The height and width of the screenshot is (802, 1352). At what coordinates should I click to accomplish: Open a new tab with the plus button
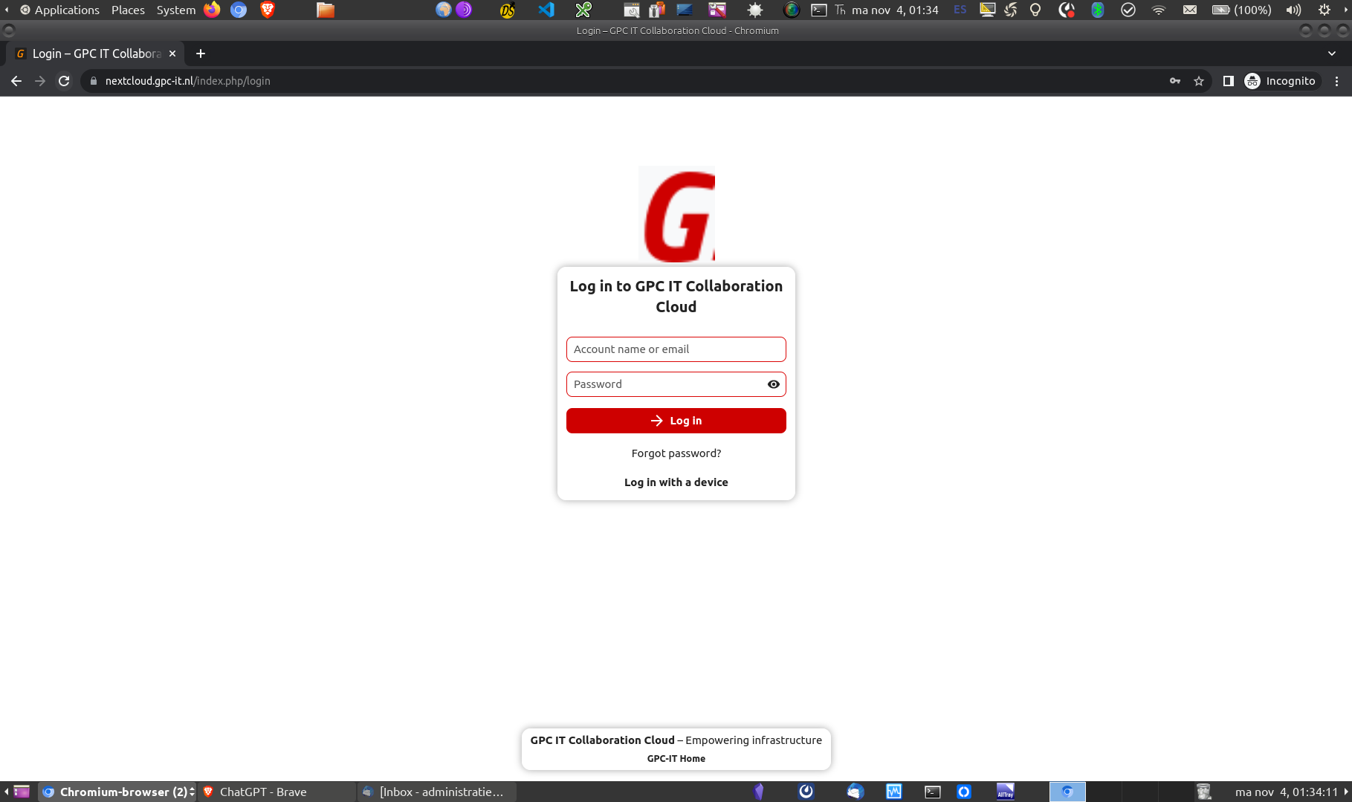(x=200, y=54)
